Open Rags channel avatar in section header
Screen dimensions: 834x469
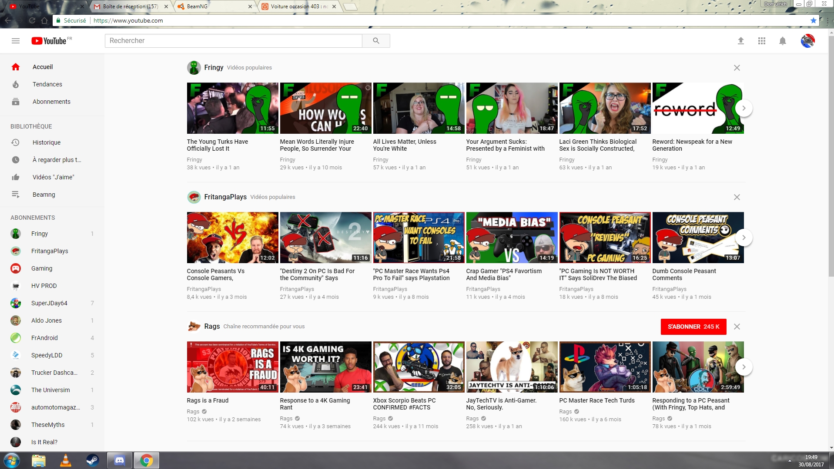tap(194, 327)
